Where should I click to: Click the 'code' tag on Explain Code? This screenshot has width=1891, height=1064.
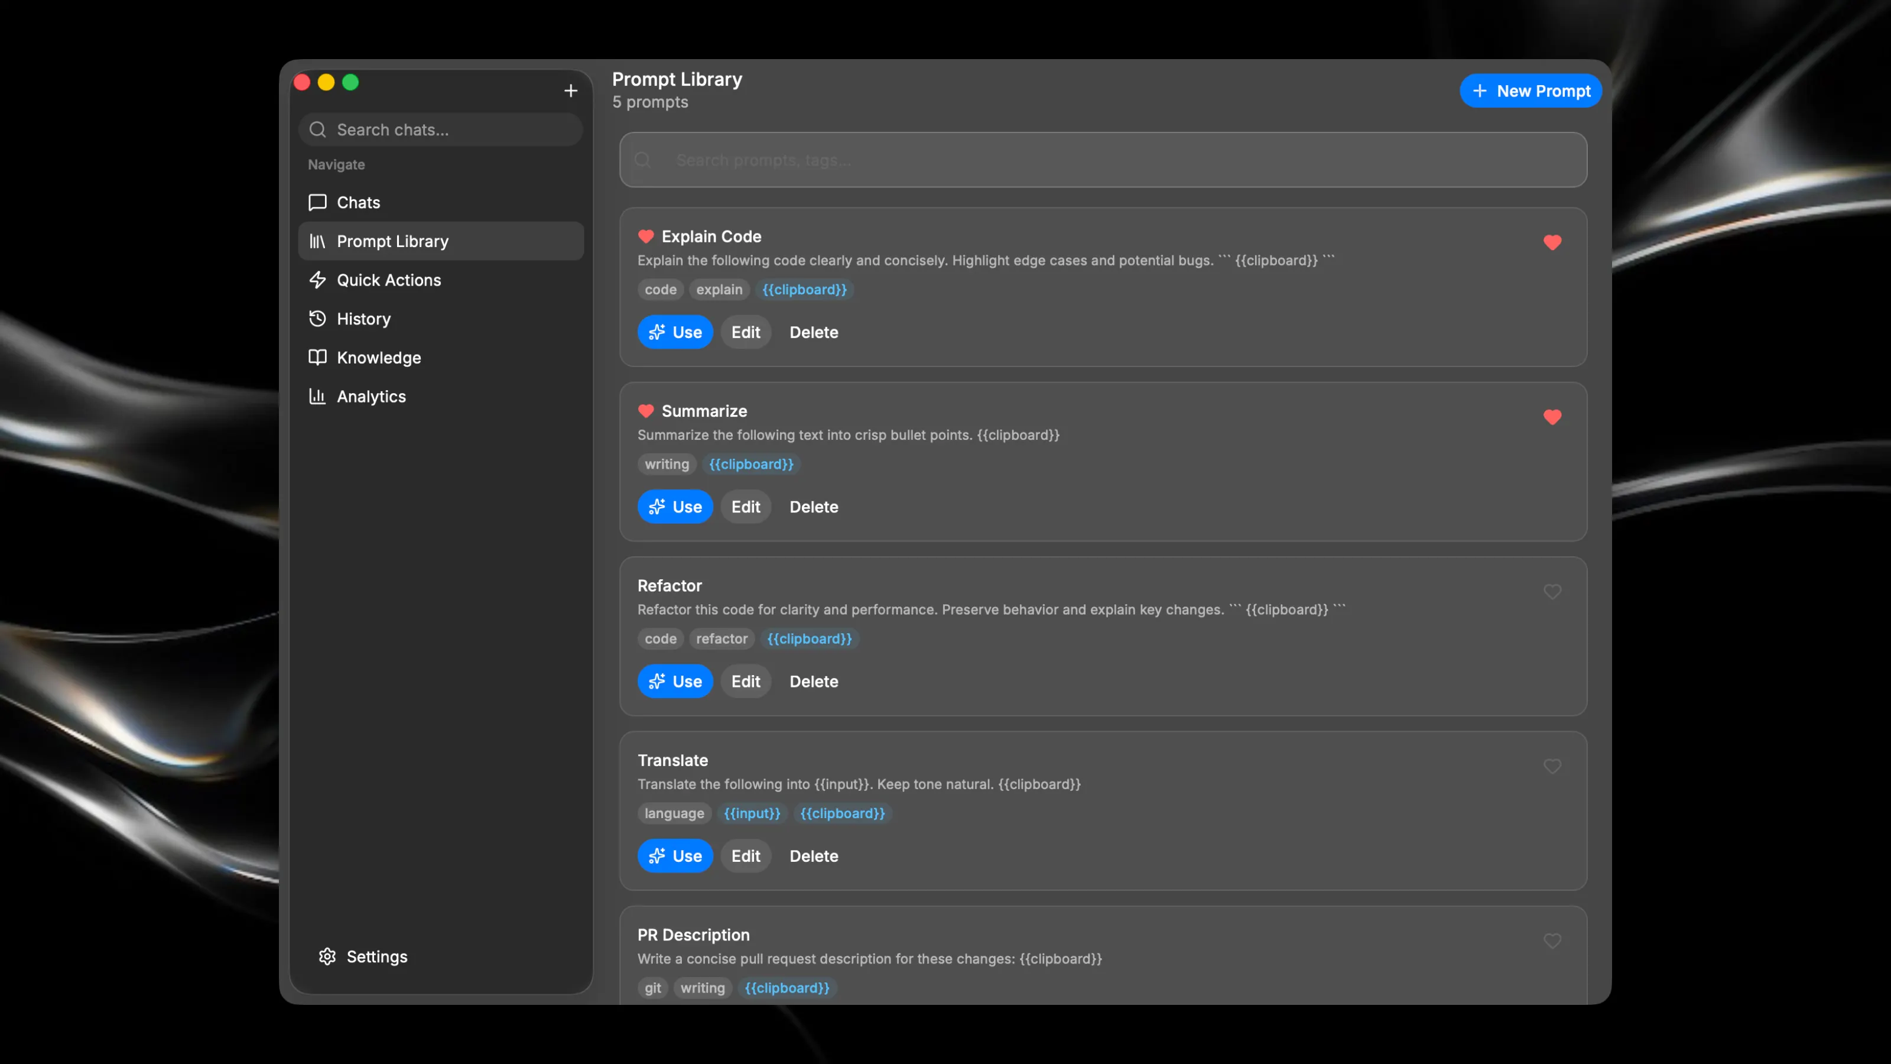(661, 290)
